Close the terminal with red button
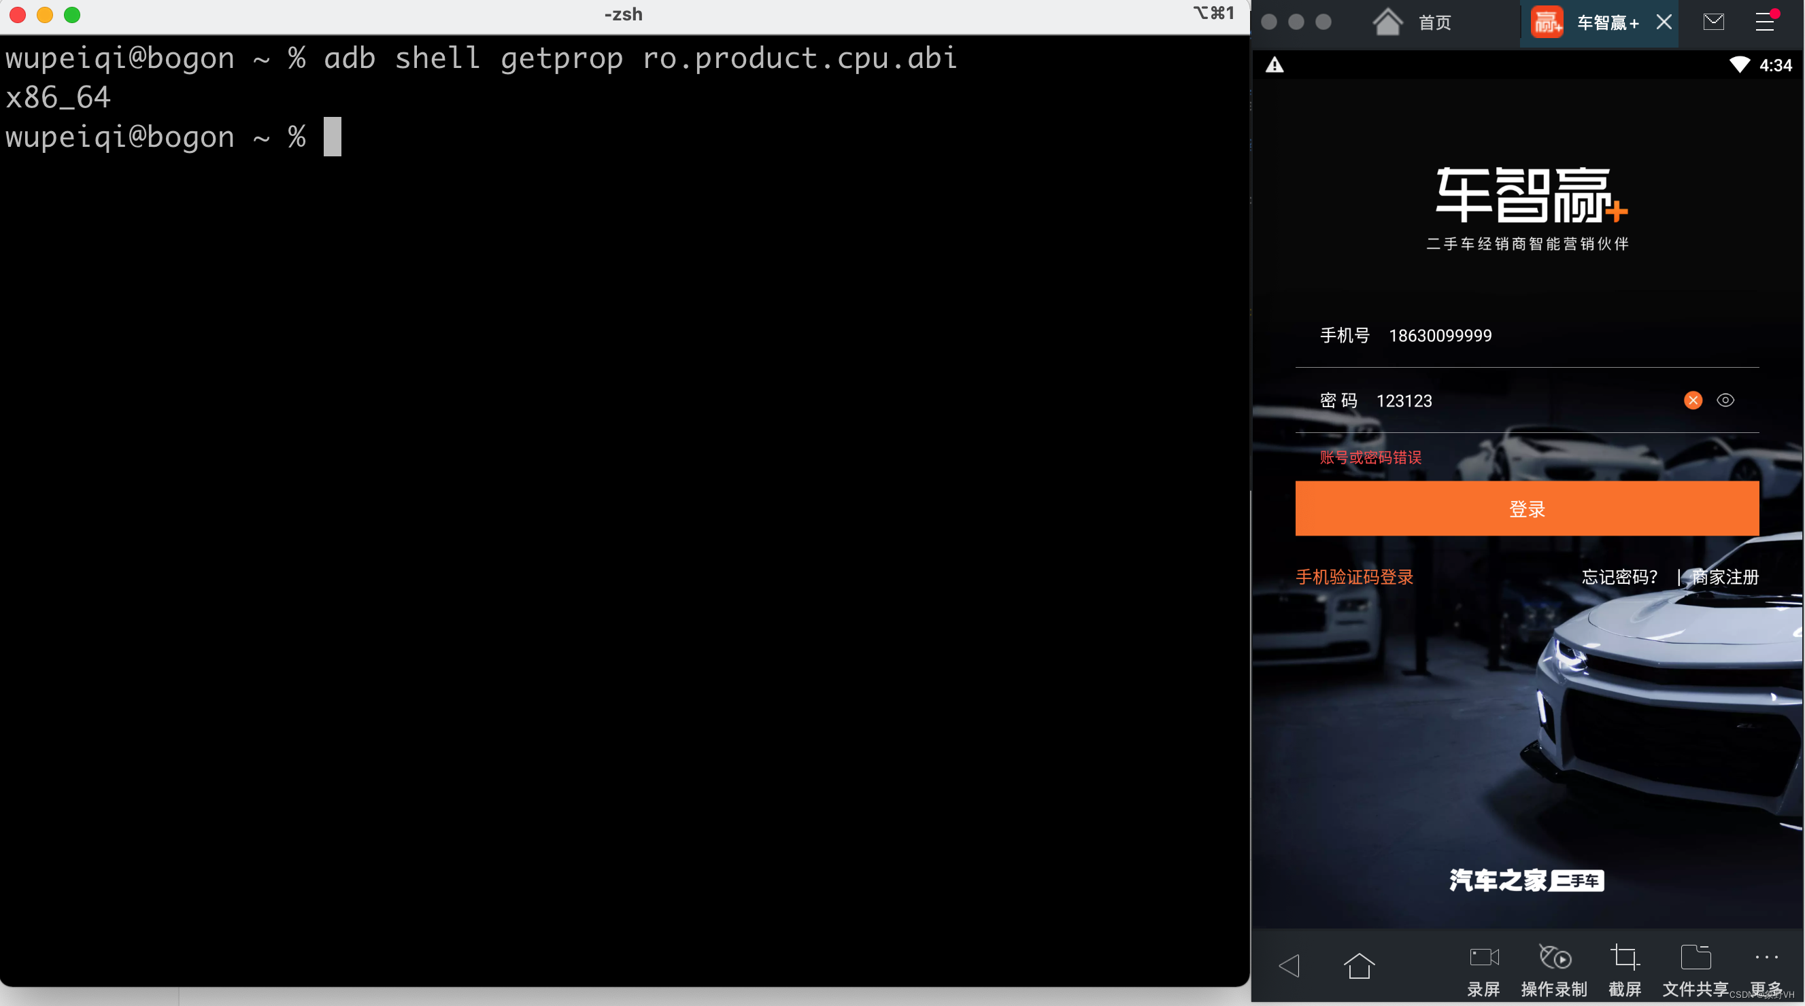 click(x=18, y=15)
